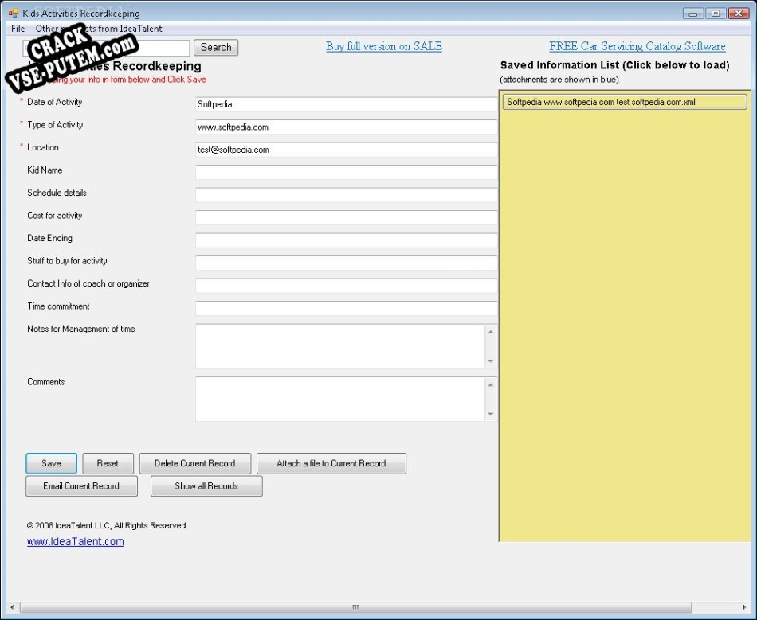
Task: Open Buy full version on SALE link
Action: pyautogui.click(x=384, y=46)
